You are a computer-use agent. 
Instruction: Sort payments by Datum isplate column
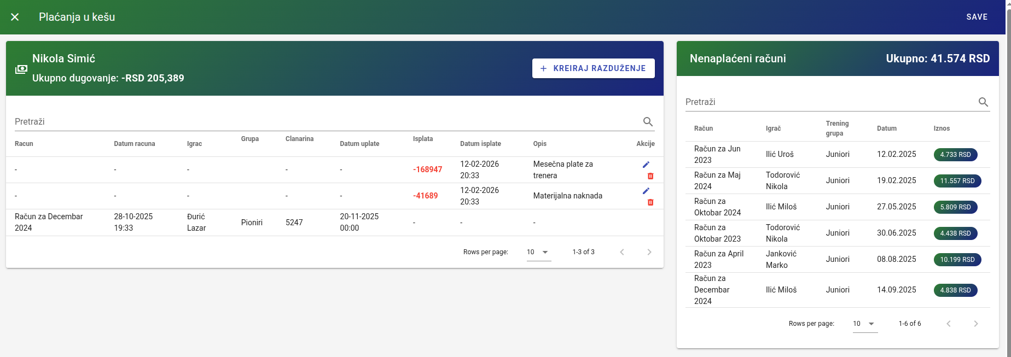[x=480, y=144]
